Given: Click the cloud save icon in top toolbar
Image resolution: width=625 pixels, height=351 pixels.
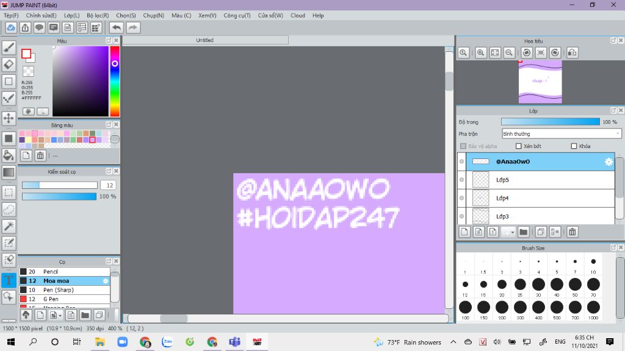Looking at the screenshot, I should tap(11, 27).
